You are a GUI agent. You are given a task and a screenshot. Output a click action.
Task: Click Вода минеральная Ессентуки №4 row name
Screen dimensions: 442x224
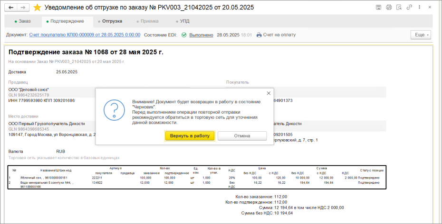47,184
